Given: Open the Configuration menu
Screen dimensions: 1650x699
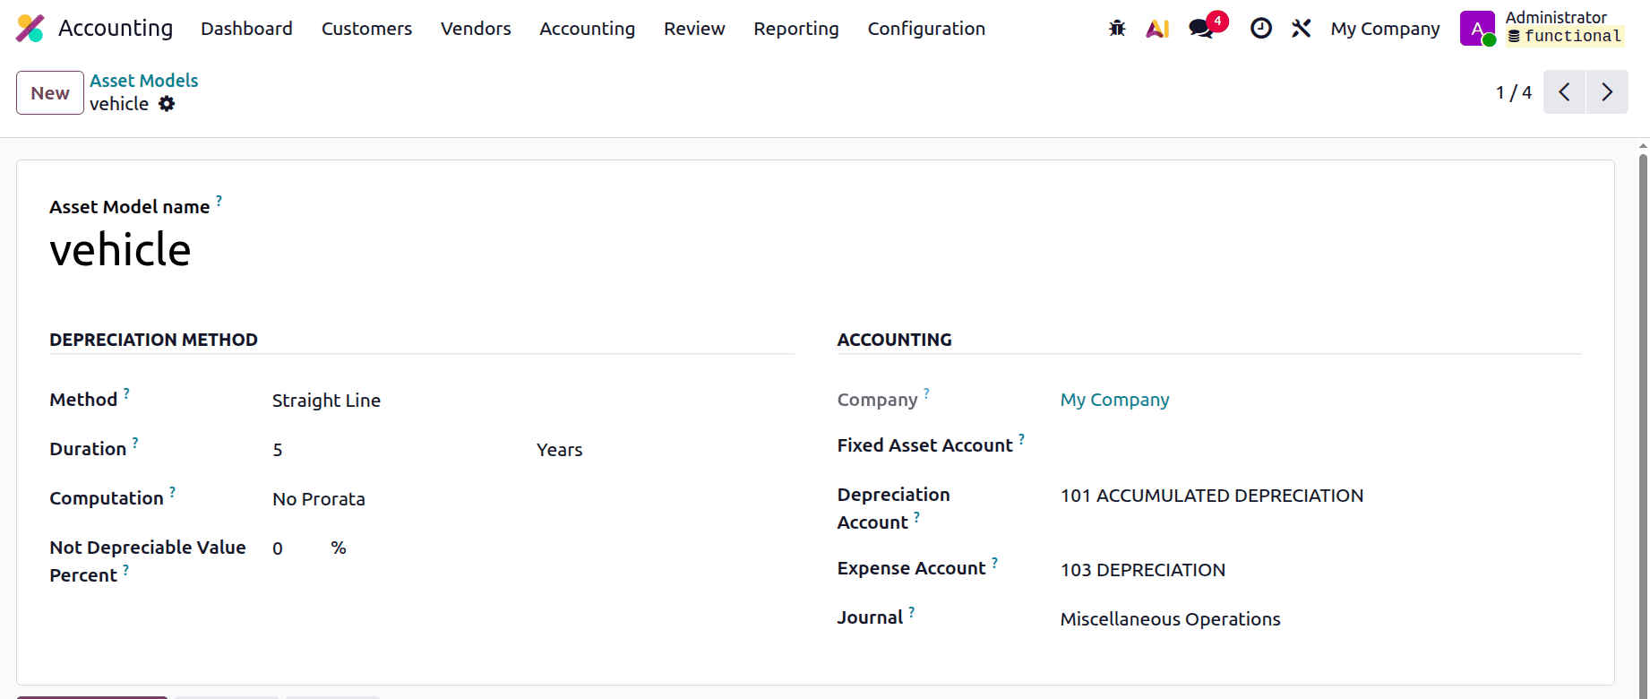Looking at the screenshot, I should (x=926, y=29).
